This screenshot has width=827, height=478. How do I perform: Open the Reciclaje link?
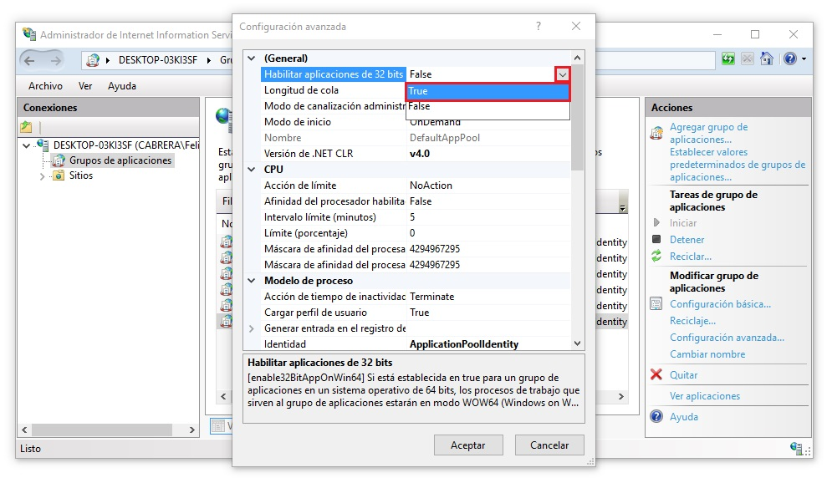coord(692,321)
